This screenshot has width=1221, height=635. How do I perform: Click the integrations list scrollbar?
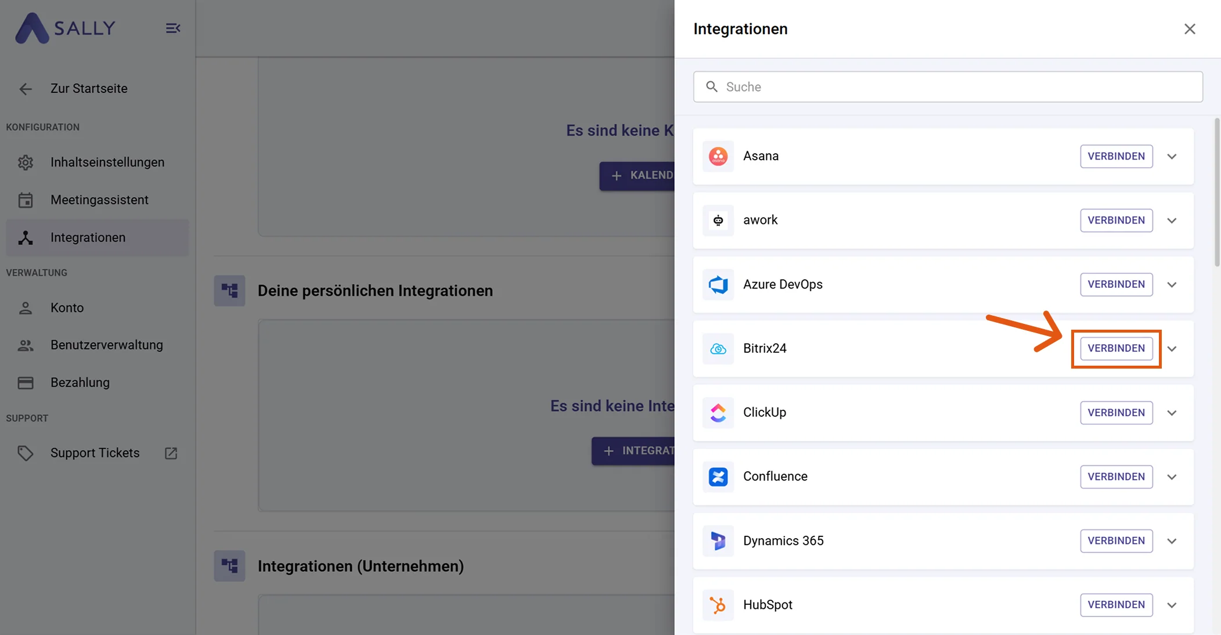pyautogui.click(x=1217, y=192)
